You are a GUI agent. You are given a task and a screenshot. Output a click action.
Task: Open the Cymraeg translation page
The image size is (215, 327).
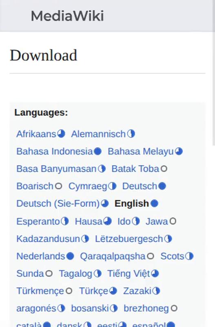[88, 186]
